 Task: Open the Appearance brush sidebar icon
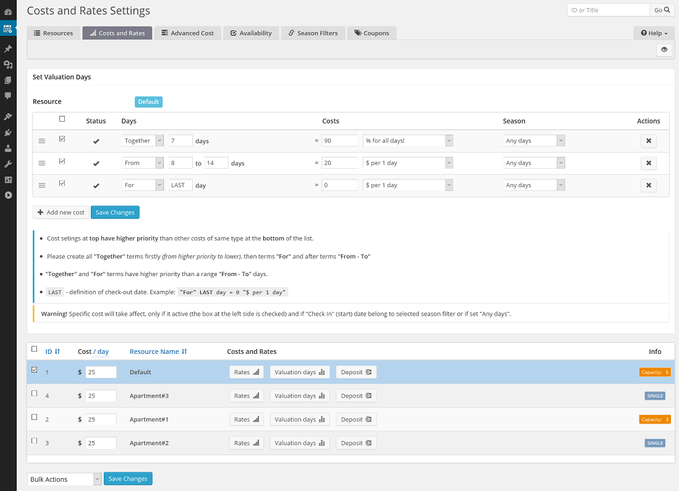tap(8, 117)
